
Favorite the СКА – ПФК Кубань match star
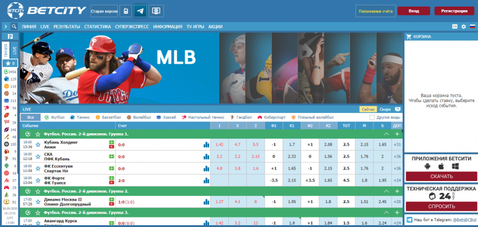coord(38,157)
